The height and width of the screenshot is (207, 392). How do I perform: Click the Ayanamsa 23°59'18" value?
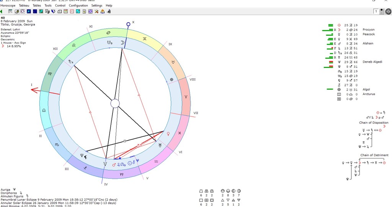click(15, 33)
